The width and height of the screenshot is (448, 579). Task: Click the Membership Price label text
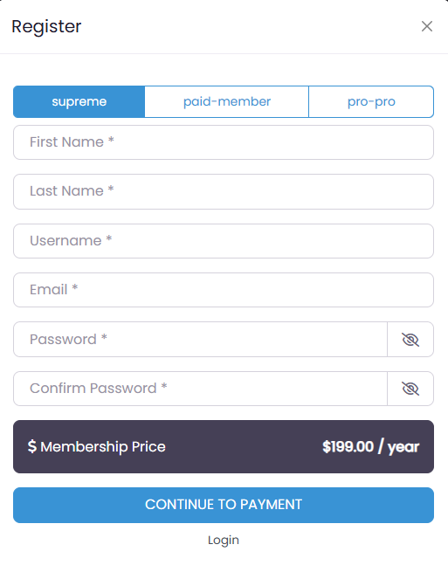tap(103, 446)
